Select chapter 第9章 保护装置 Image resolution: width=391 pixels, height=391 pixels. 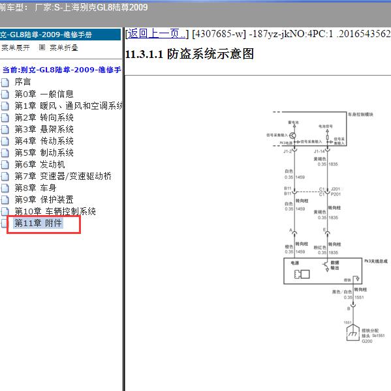tap(44, 199)
